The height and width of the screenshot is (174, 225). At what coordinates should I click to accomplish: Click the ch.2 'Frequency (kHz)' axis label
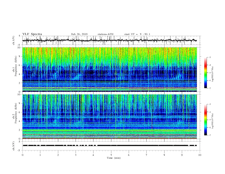16,113
